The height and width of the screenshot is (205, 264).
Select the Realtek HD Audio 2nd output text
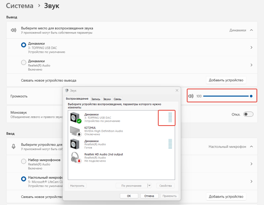(x=103, y=154)
